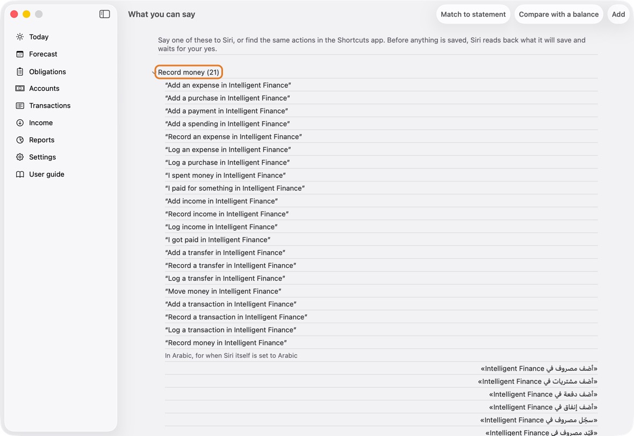The height and width of the screenshot is (436, 634).
Task: Click the "In Arabic, for when Siri" note
Action: 231,355
